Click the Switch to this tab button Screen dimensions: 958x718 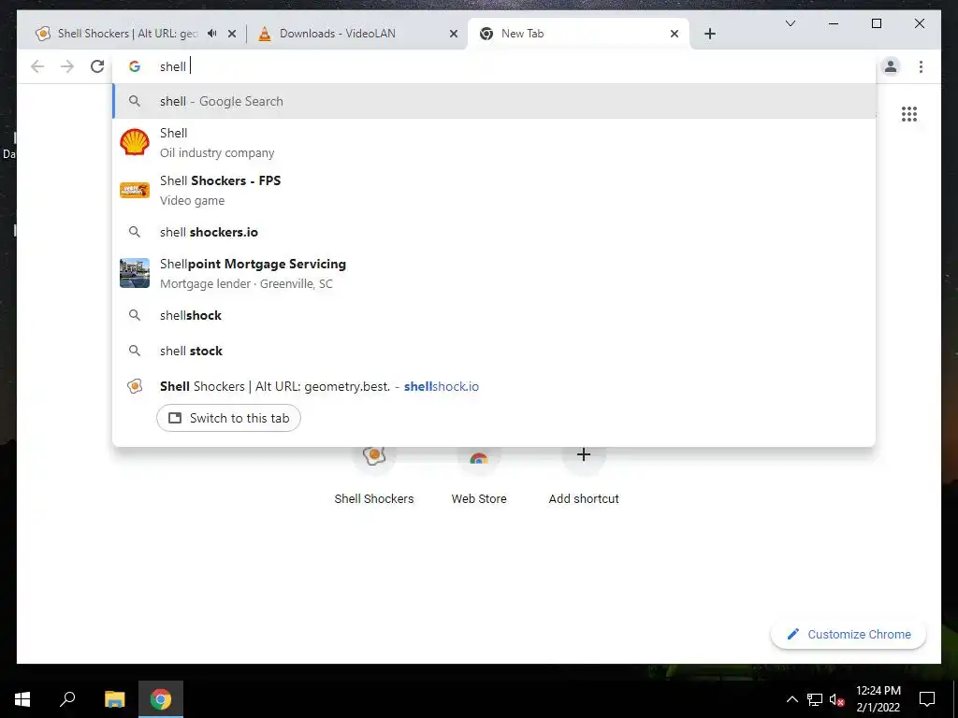point(228,418)
